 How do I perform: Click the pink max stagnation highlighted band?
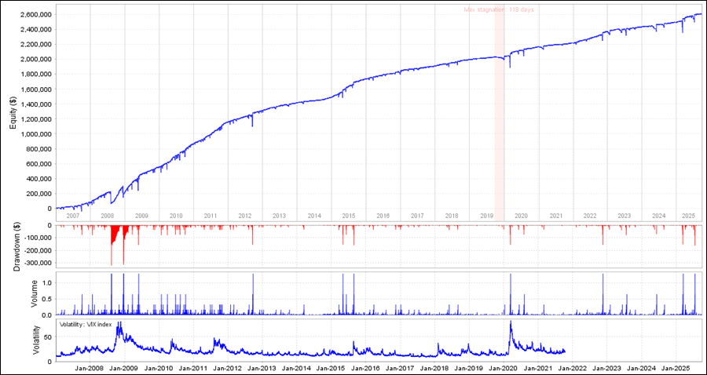[499, 118]
